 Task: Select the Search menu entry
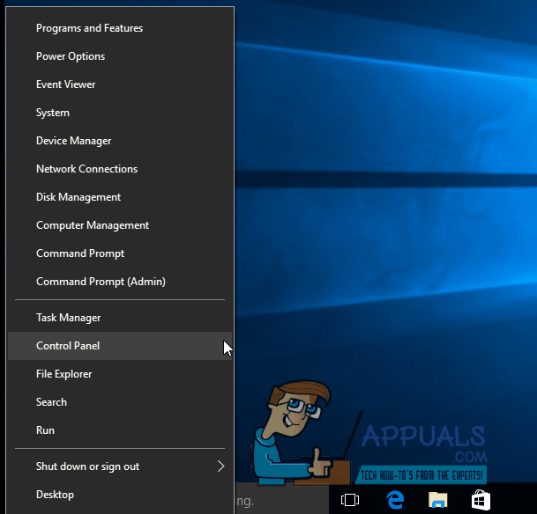click(x=120, y=402)
